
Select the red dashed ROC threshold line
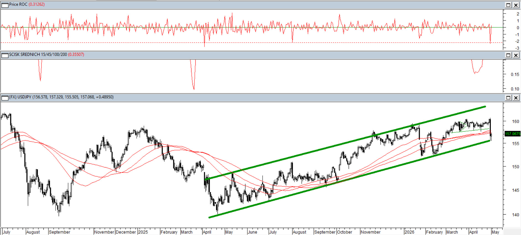[252, 43]
